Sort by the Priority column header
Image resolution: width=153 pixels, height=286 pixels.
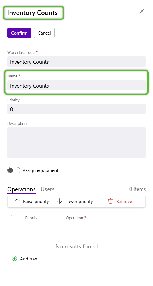point(31,218)
